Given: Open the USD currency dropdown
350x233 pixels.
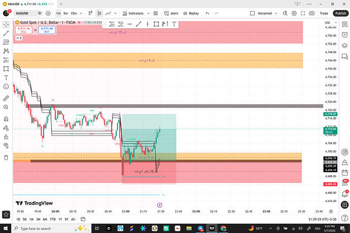Looking at the screenshot, I should 331,23.
